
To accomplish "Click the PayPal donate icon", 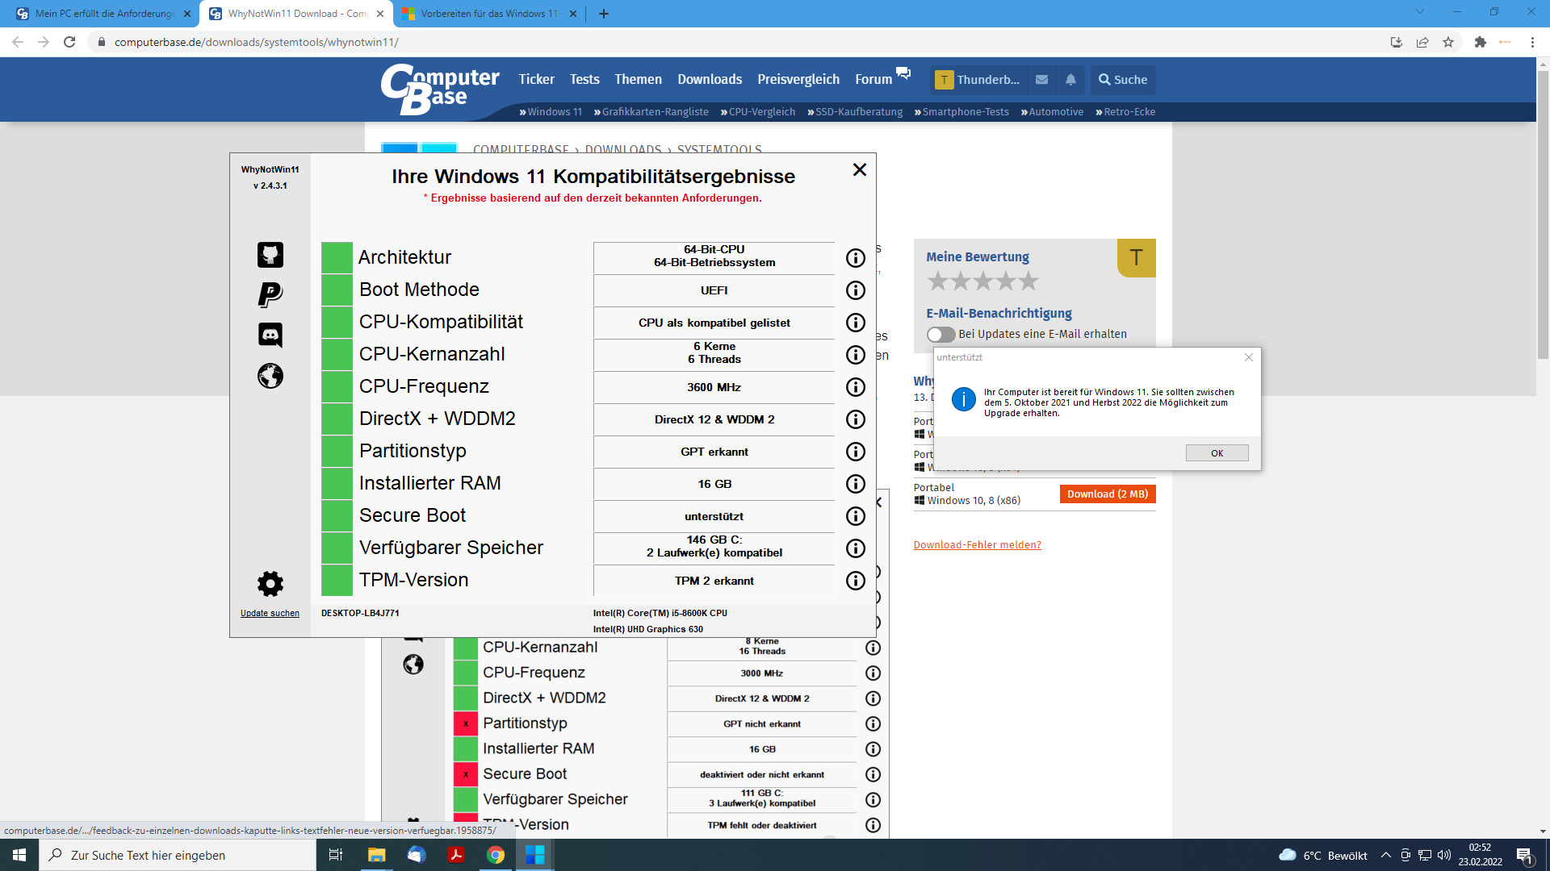I will tap(270, 294).
